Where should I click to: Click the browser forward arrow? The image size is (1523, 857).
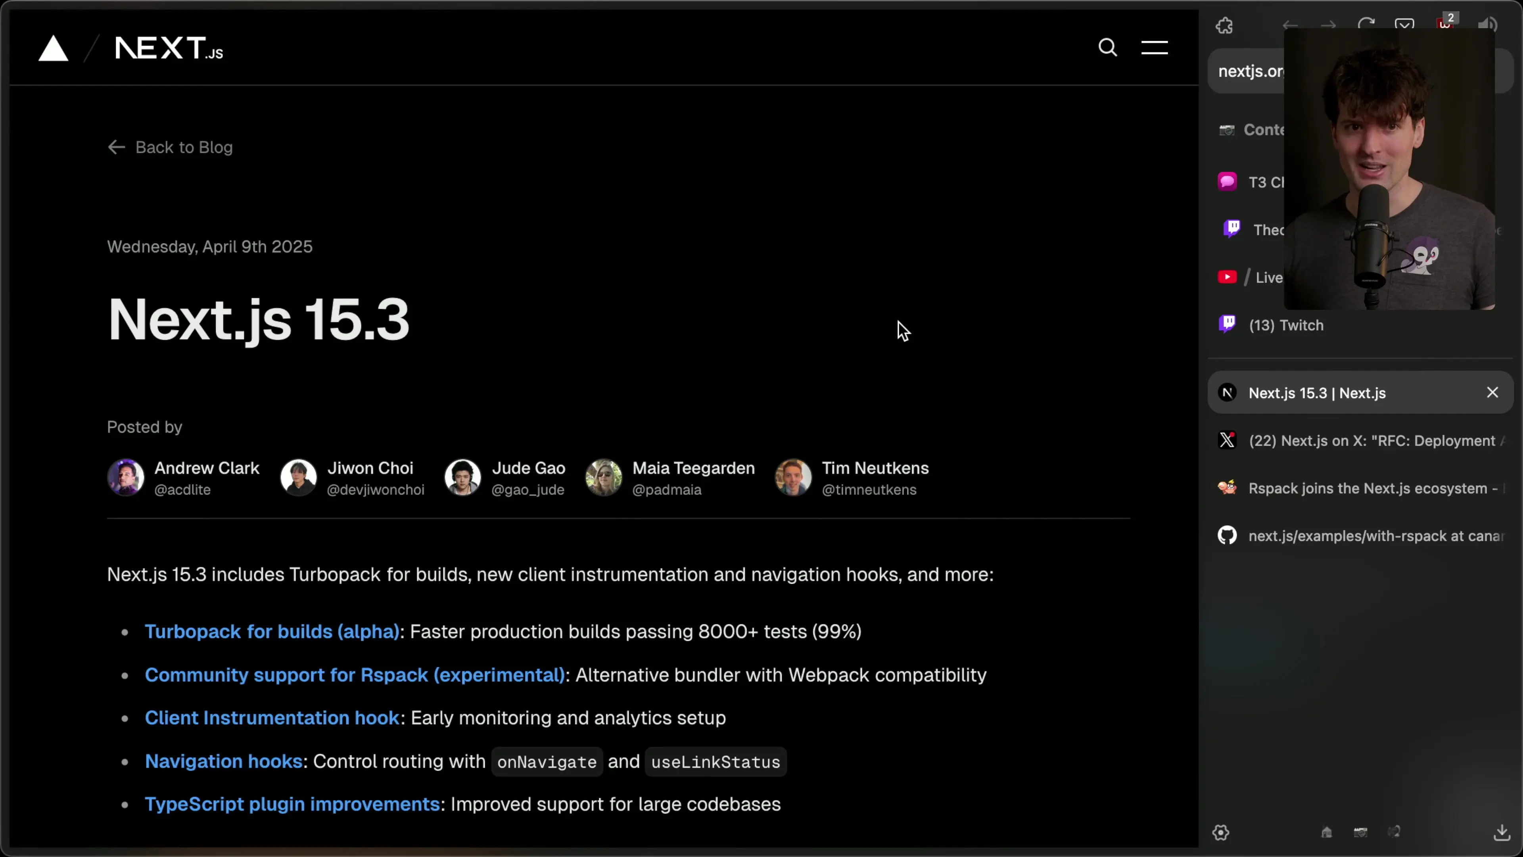[1329, 25]
